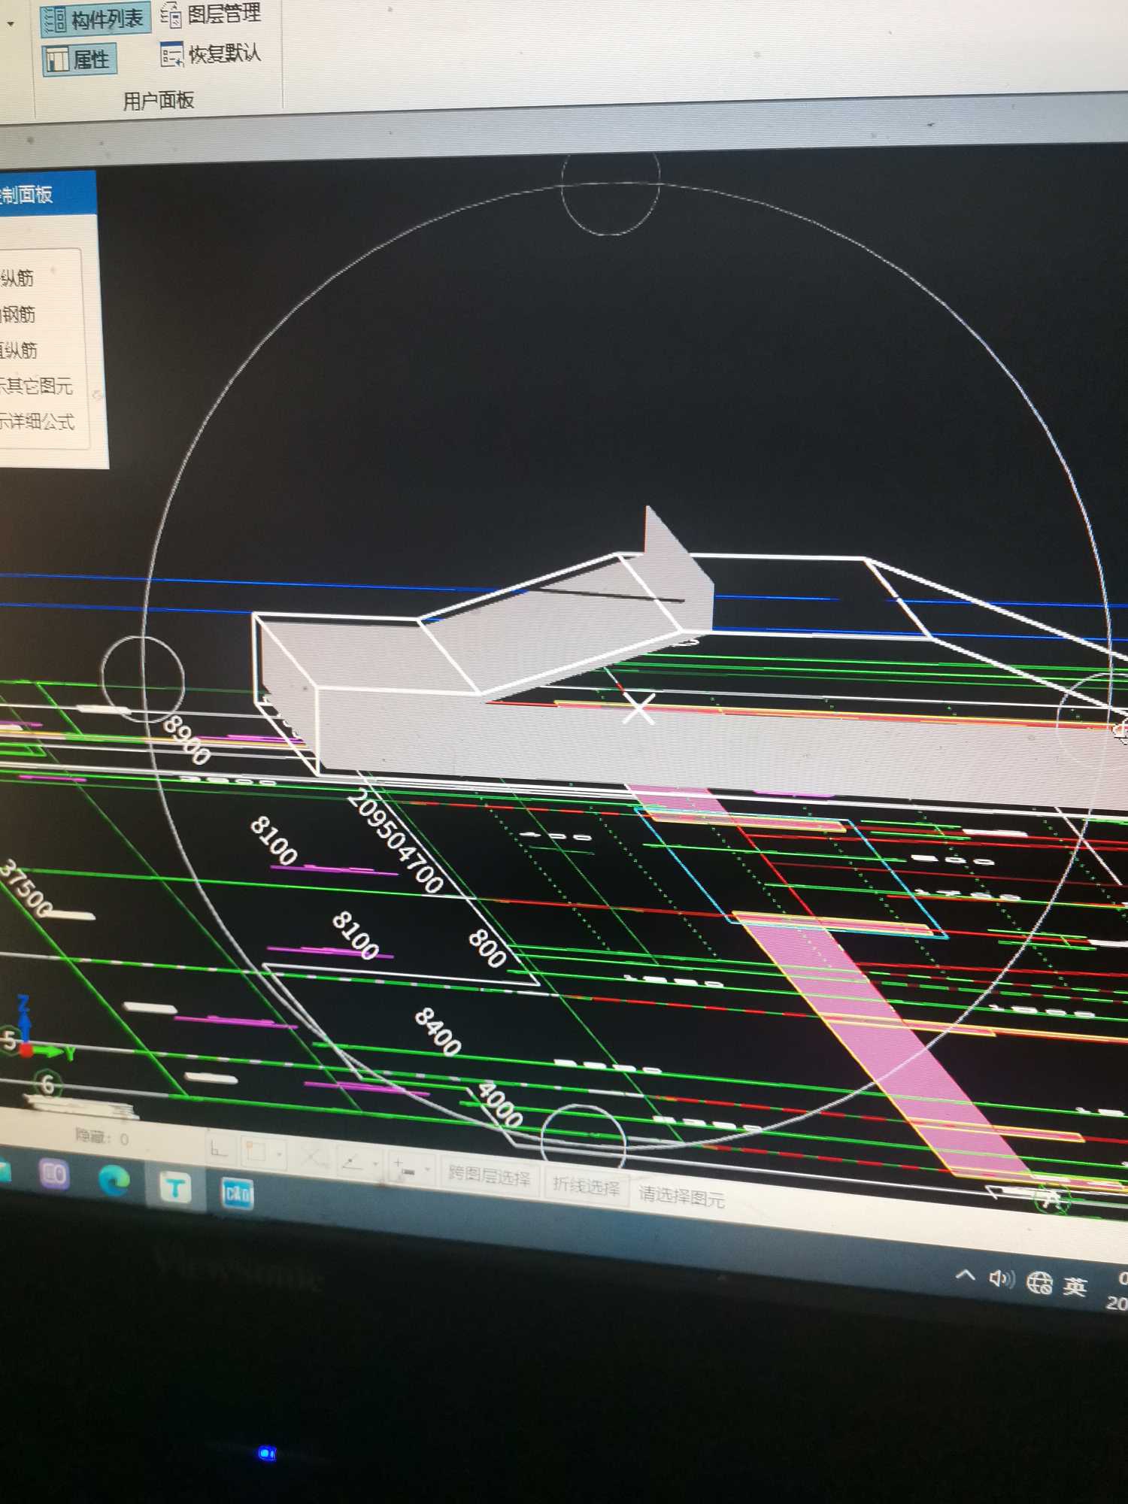The image size is (1128, 1504).
Task: Toggle 示其它图元 show other elements
Action: (x=36, y=386)
